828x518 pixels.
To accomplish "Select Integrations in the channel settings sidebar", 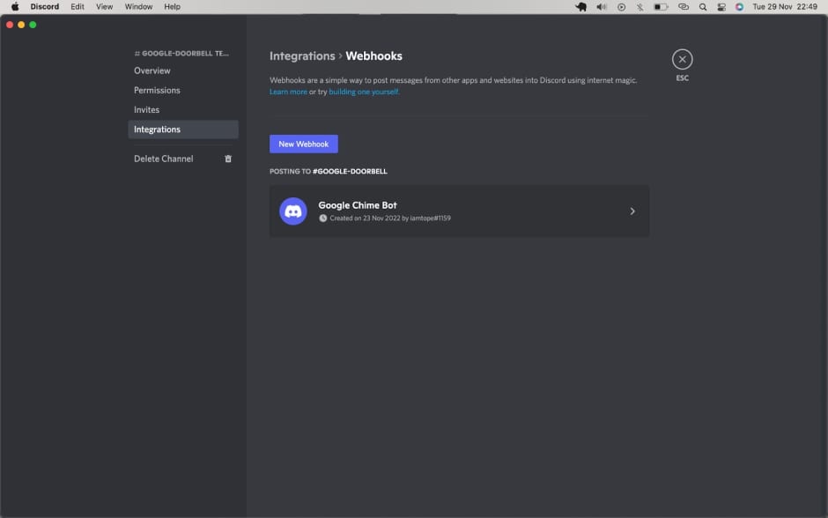I will click(183, 129).
